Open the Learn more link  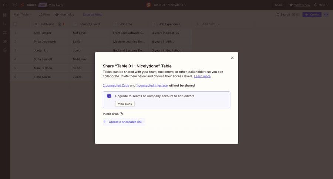click(x=202, y=76)
